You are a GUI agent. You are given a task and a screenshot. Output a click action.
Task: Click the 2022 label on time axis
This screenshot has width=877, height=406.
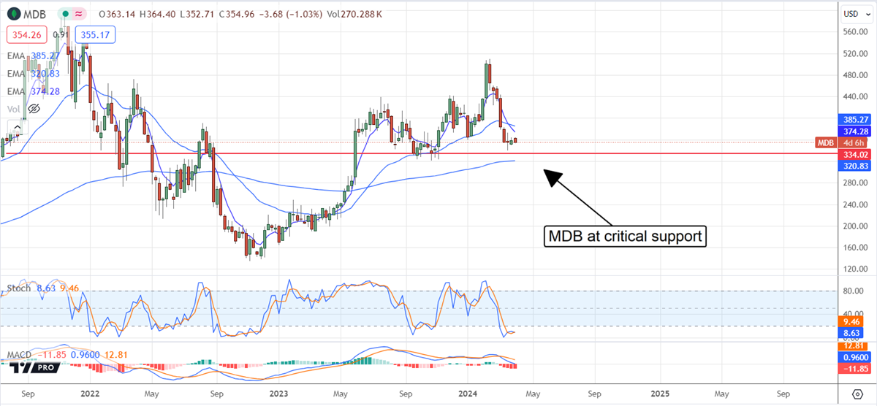(x=90, y=393)
